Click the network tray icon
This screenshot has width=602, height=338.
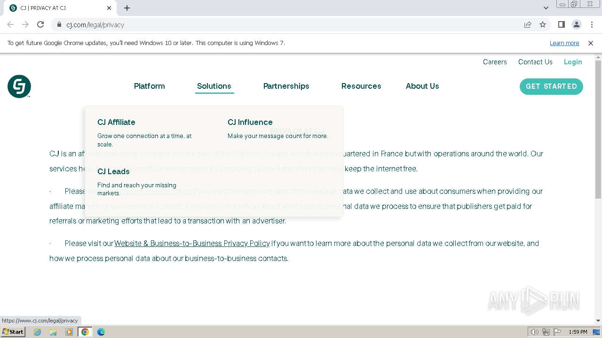(546, 332)
